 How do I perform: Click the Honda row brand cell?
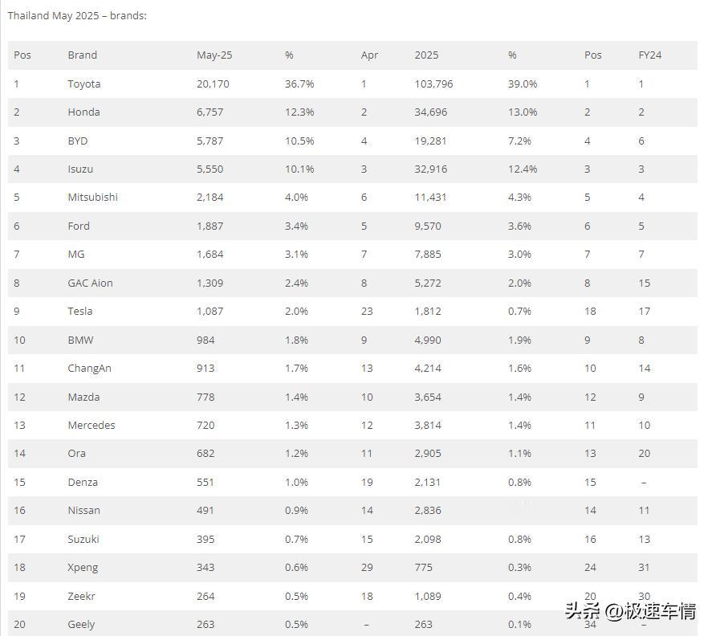[83, 112]
